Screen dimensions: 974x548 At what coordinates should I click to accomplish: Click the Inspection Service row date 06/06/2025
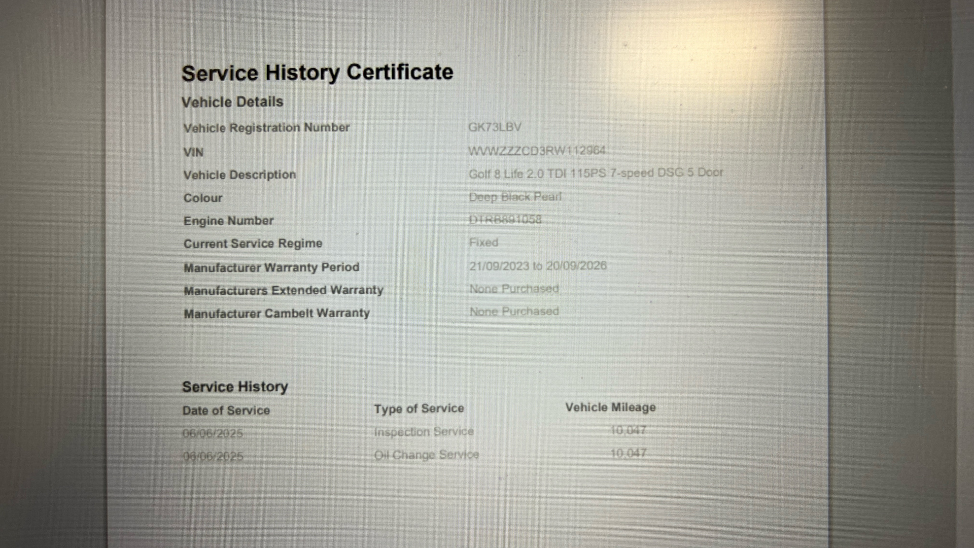[x=213, y=433]
